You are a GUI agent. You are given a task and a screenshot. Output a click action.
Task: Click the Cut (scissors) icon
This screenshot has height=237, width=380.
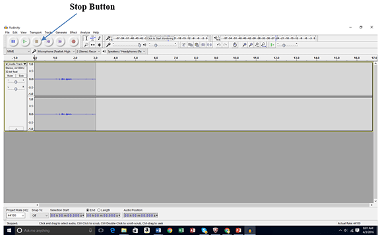183,45
